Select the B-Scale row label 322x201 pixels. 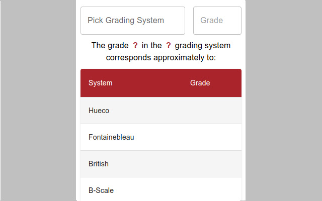101,190
